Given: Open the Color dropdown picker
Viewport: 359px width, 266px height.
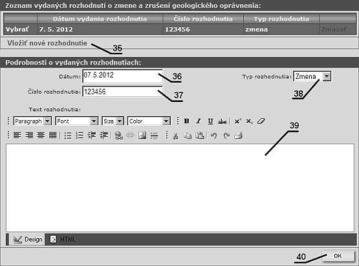Looking at the screenshot, I should pos(149,121).
